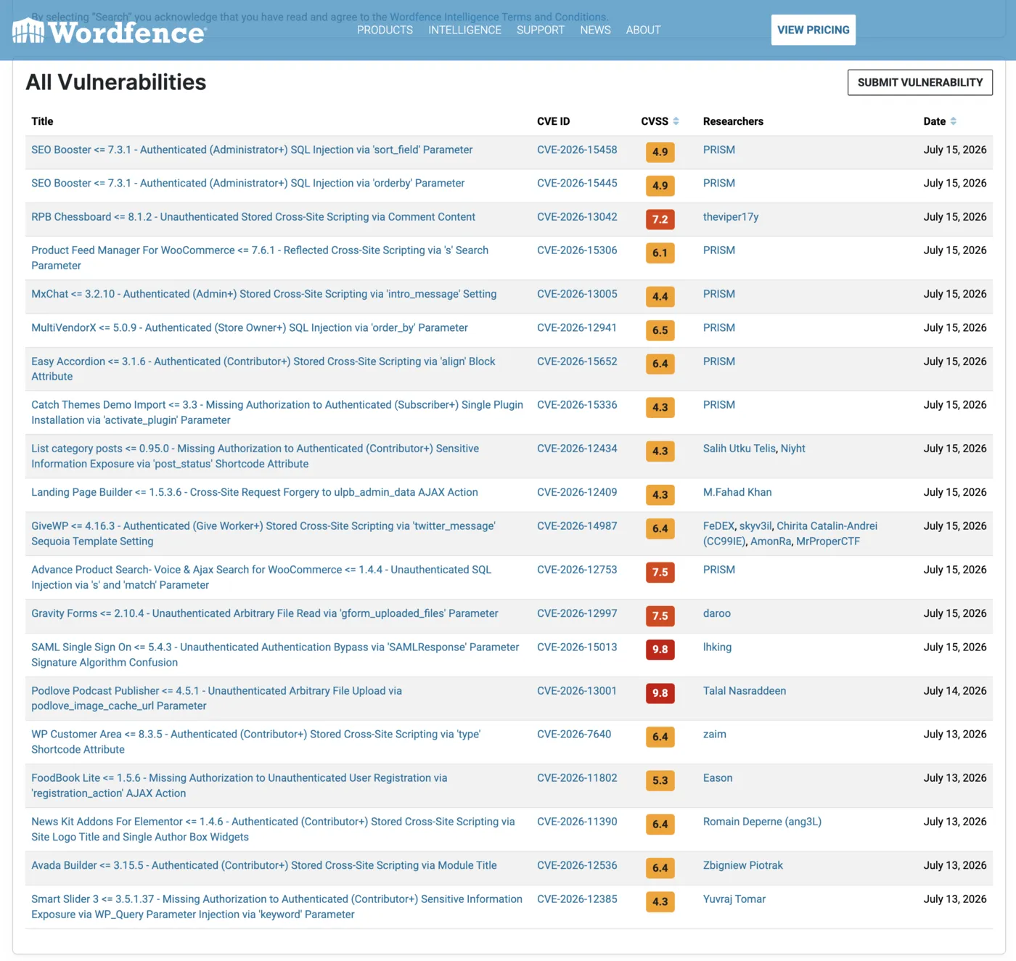This screenshot has width=1016, height=961.
Task: Click the Title column header
Action: (x=42, y=121)
